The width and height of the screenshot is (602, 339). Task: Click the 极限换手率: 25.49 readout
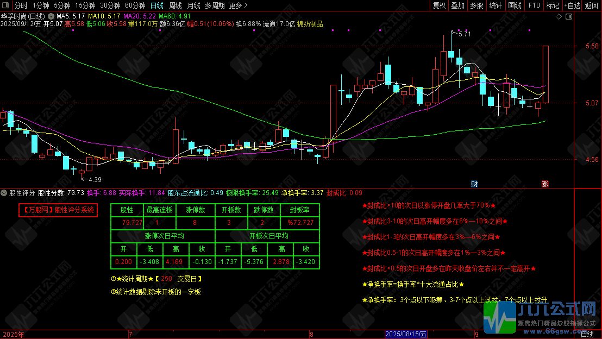(x=252, y=193)
